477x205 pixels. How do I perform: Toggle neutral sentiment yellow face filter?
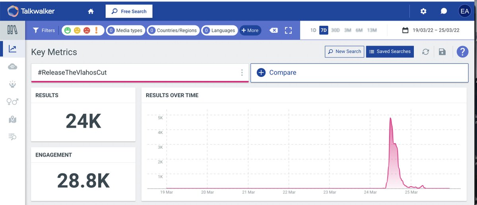[x=77, y=30]
